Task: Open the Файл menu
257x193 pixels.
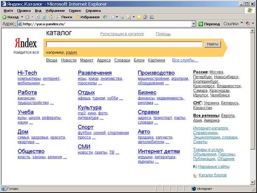Action: pos(8,11)
